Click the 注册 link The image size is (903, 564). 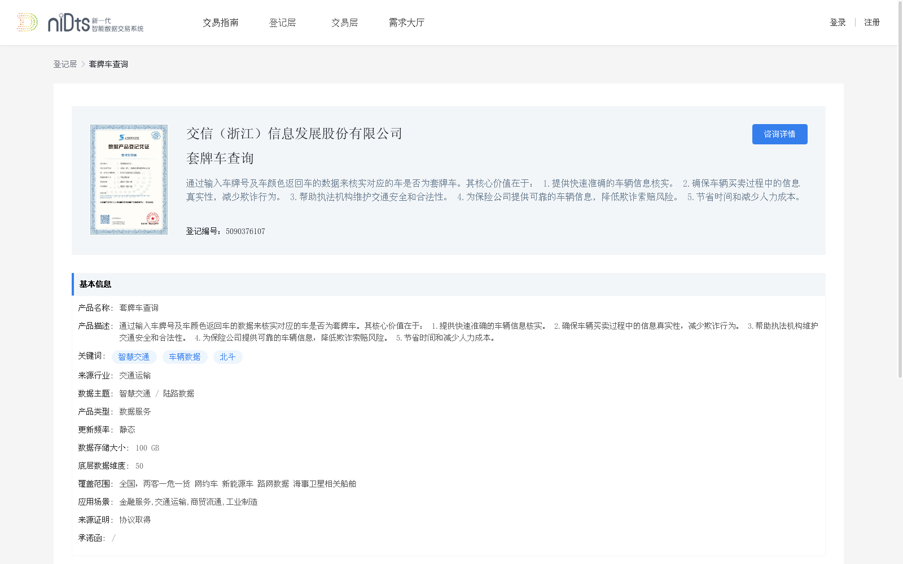[872, 23]
